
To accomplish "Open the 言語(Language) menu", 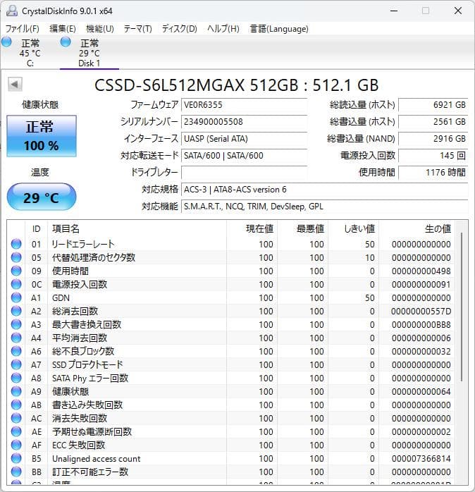I will 279,29.
